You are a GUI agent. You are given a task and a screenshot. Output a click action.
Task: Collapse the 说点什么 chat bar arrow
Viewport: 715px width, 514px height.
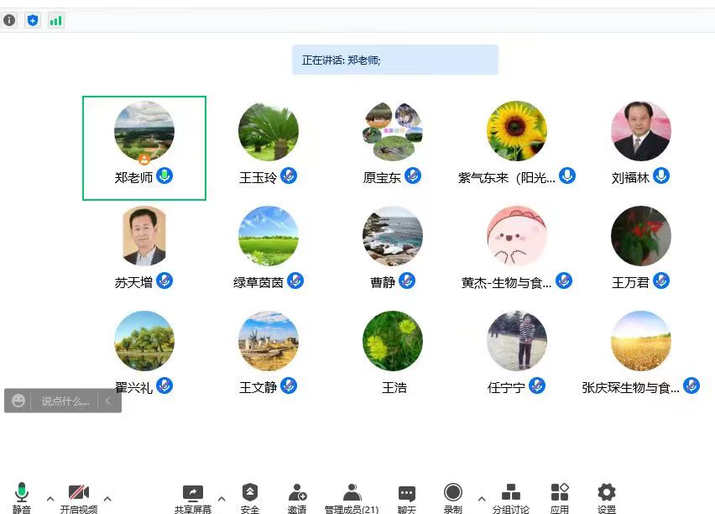pyautogui.click(x=107, y=401)
